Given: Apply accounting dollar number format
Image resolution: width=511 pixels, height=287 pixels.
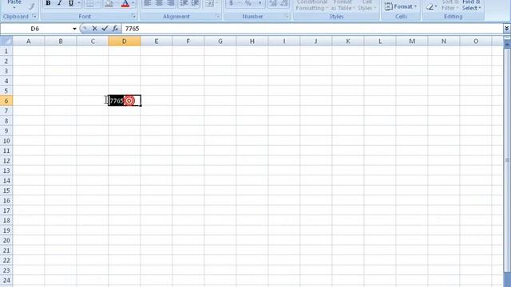Looking at the screenshot, I should click(x=231, y=3).
